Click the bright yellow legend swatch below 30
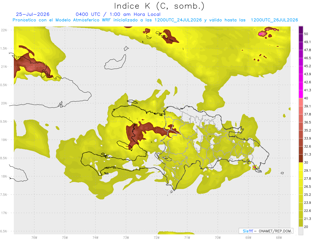 click(301, 166)
